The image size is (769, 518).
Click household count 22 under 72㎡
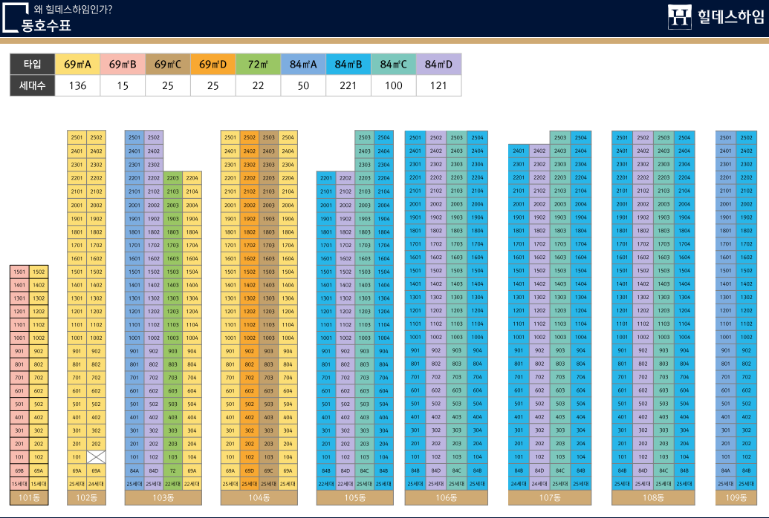(x=258, y=86)
